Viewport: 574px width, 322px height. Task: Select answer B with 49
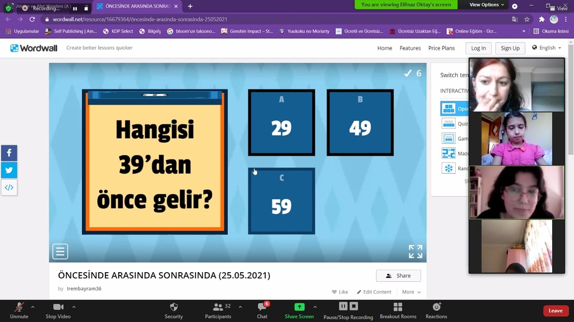pyautogui.click(x=360, y=123)
